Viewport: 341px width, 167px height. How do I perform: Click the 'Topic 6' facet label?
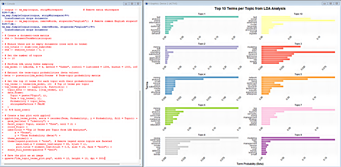(x=201, y=105)
